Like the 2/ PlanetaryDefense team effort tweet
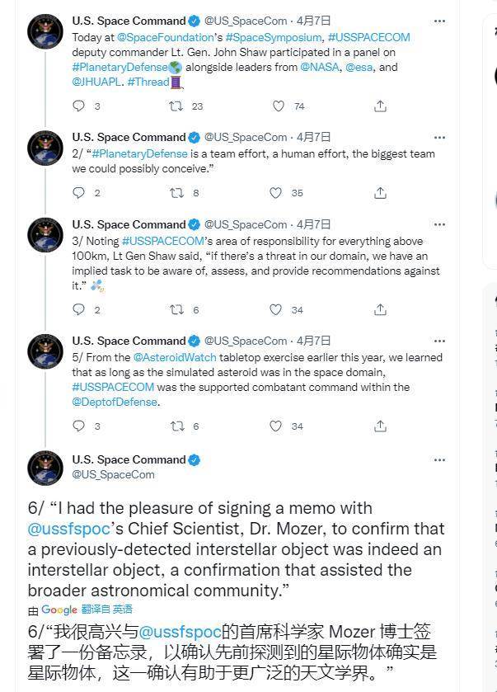This screenshot has width=497, height=692. tap(275, 193)
